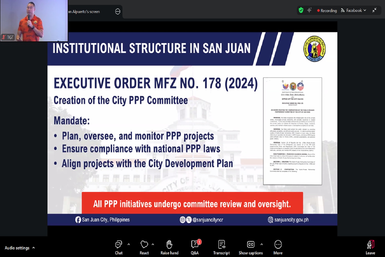Click the AI companion sparkle icon
This screenshot has height=257, width=385.
(310, 10)
